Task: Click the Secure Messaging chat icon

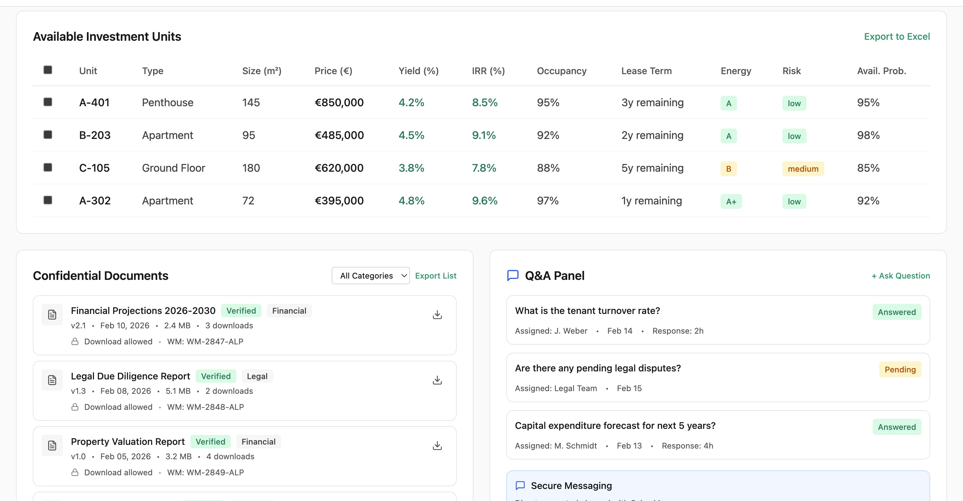Action: coord(520,485)
